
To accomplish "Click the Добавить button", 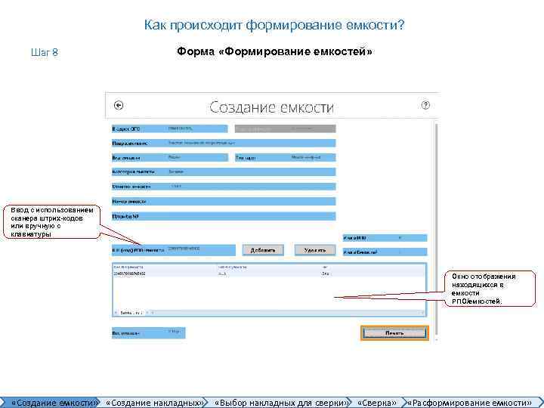I will tap(263, 250).
